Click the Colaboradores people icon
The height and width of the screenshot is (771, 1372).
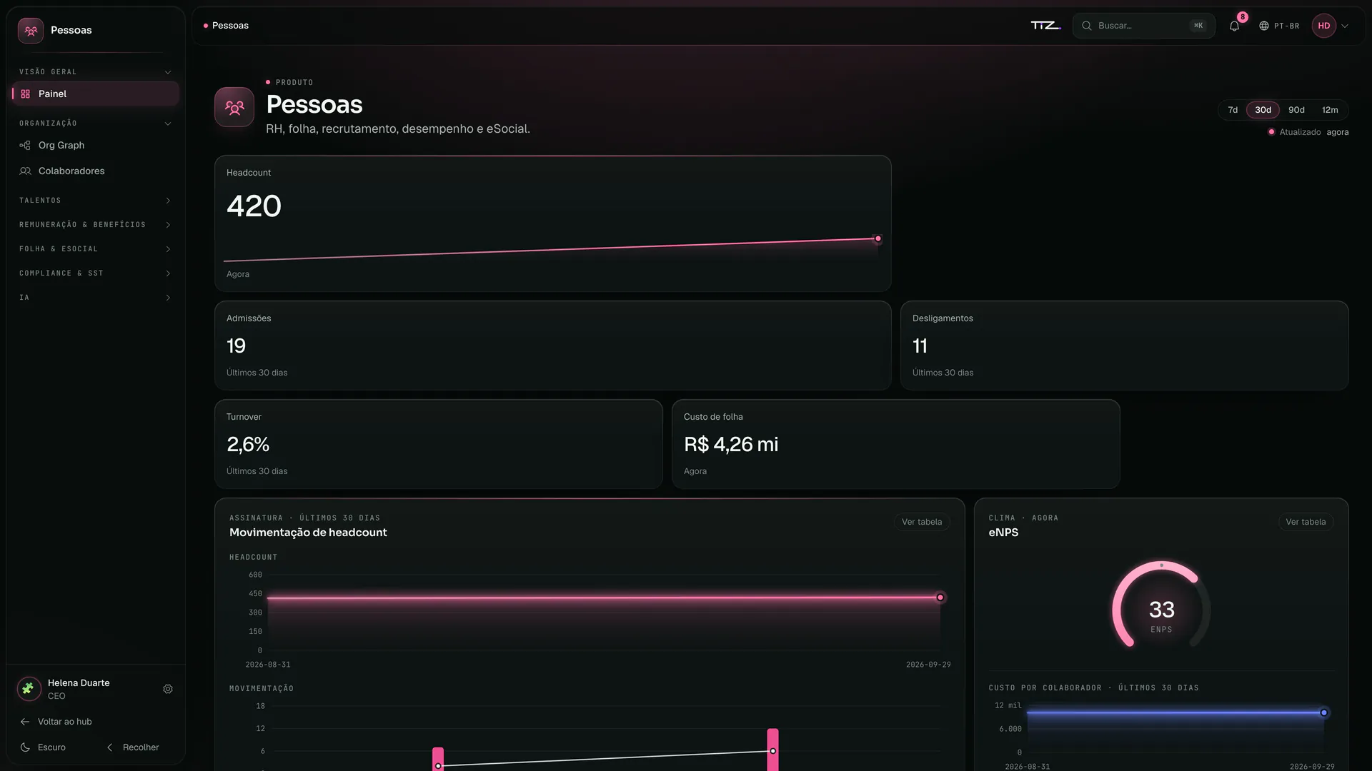coord(25,171)
